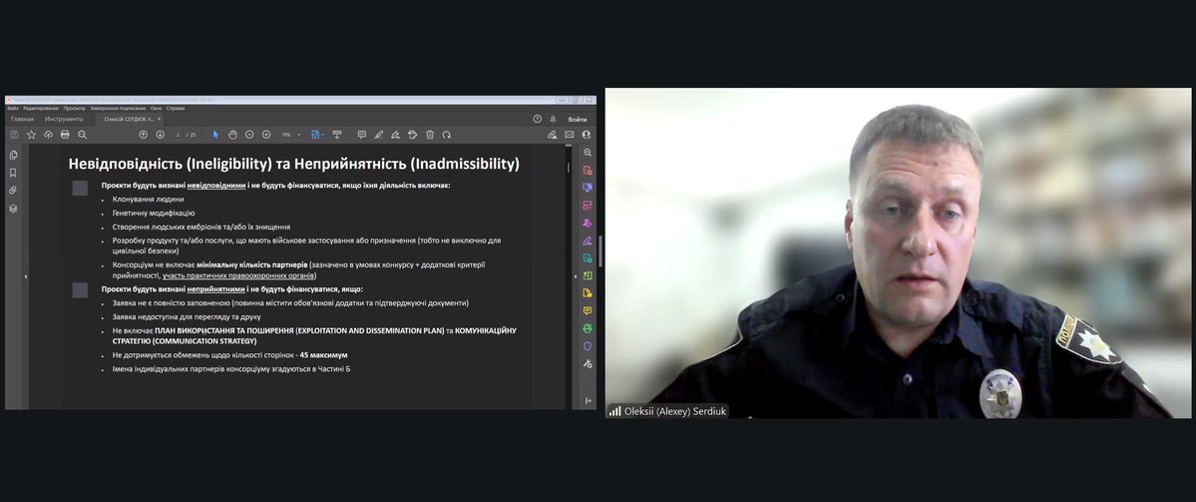
Task: Switch to the Главная tab
Action: tap(22, 119)
